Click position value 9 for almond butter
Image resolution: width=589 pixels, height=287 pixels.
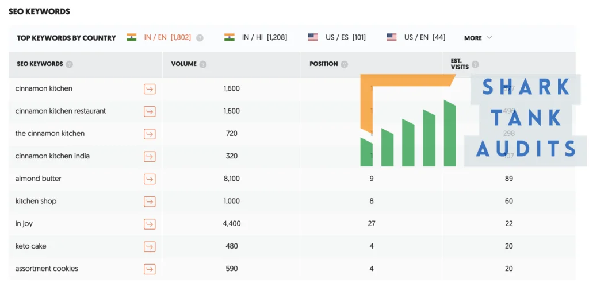(372, 179)
